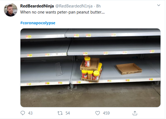
Task: Click the 8h timestamp link
Action: tap(98, 6)
